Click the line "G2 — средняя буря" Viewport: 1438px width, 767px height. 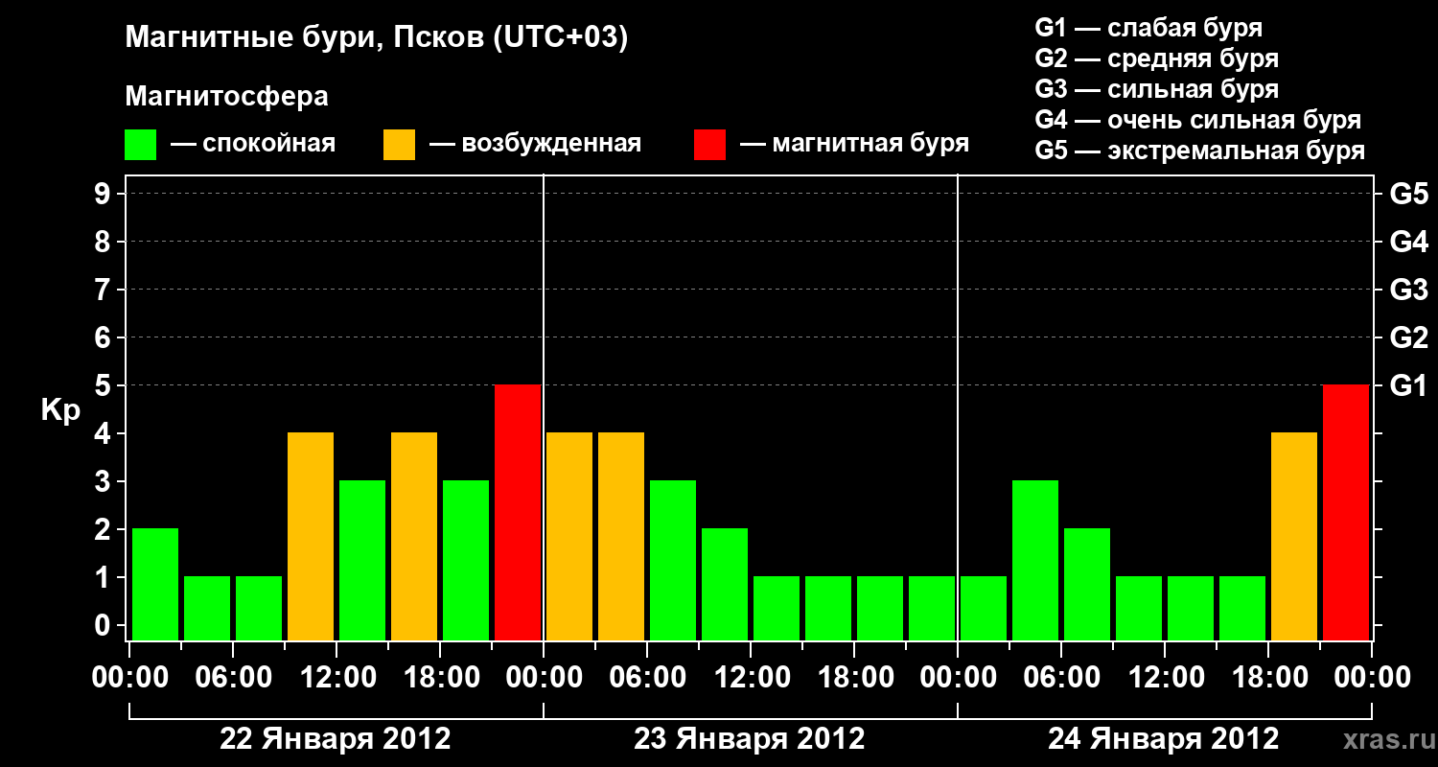tap(1156, 58)
